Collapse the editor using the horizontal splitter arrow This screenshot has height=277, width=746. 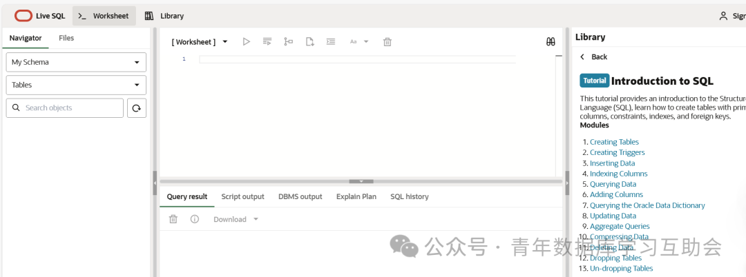(361, 181)
